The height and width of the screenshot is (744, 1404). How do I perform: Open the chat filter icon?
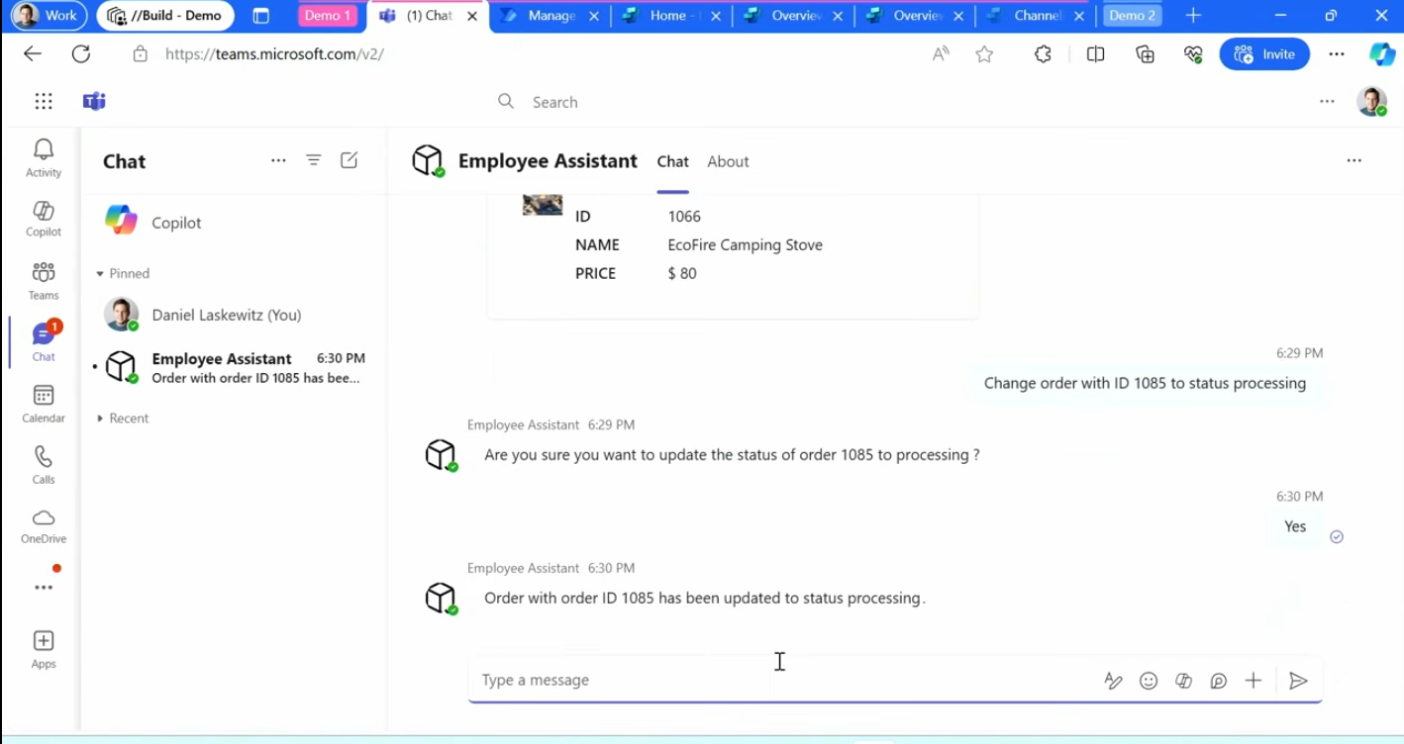pos(314,160)
